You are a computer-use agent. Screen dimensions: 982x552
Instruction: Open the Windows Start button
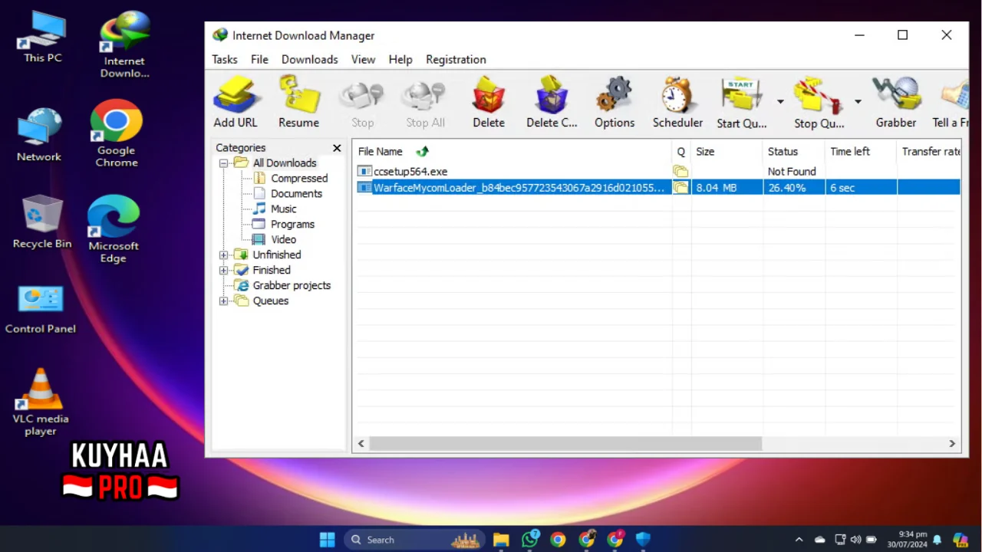pyautogui.click(x=328, y=540)
